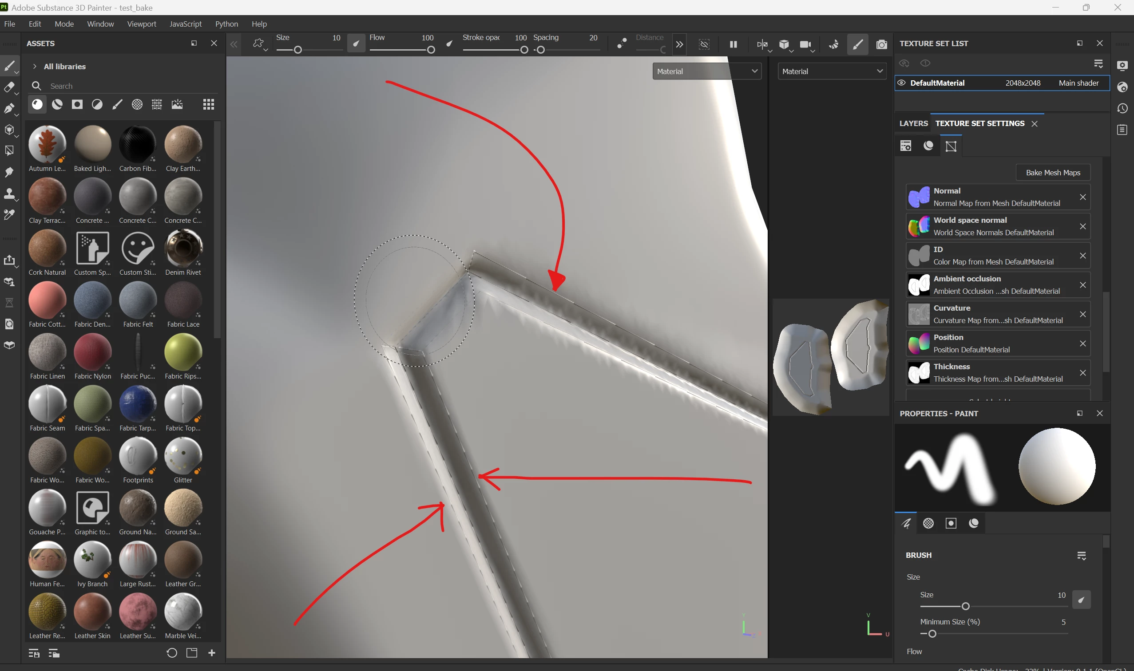Screen dimensions: 1134x671
Task: Click the Bake Mesh Maps button
Action: (x=1053, y=173)
